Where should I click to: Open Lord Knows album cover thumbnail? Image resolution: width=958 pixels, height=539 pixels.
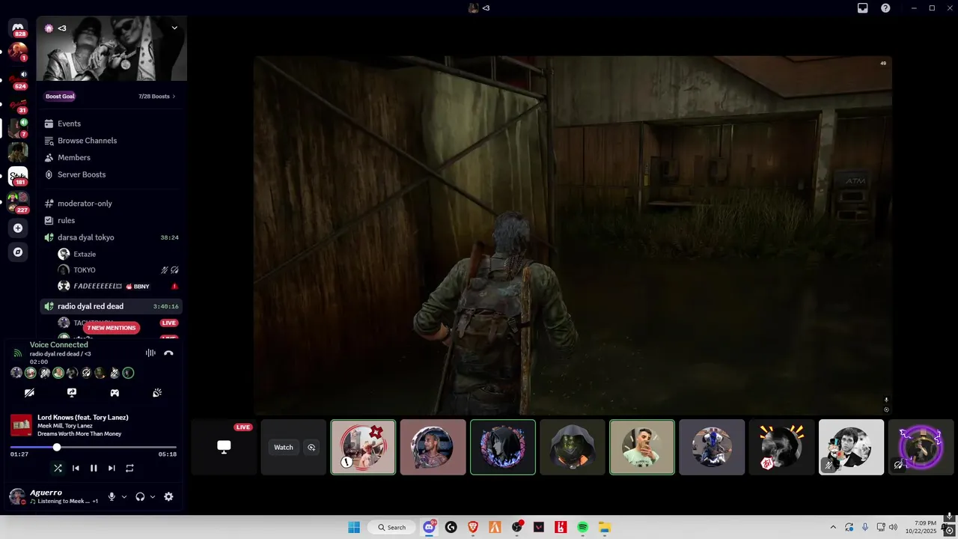(21, 425)
